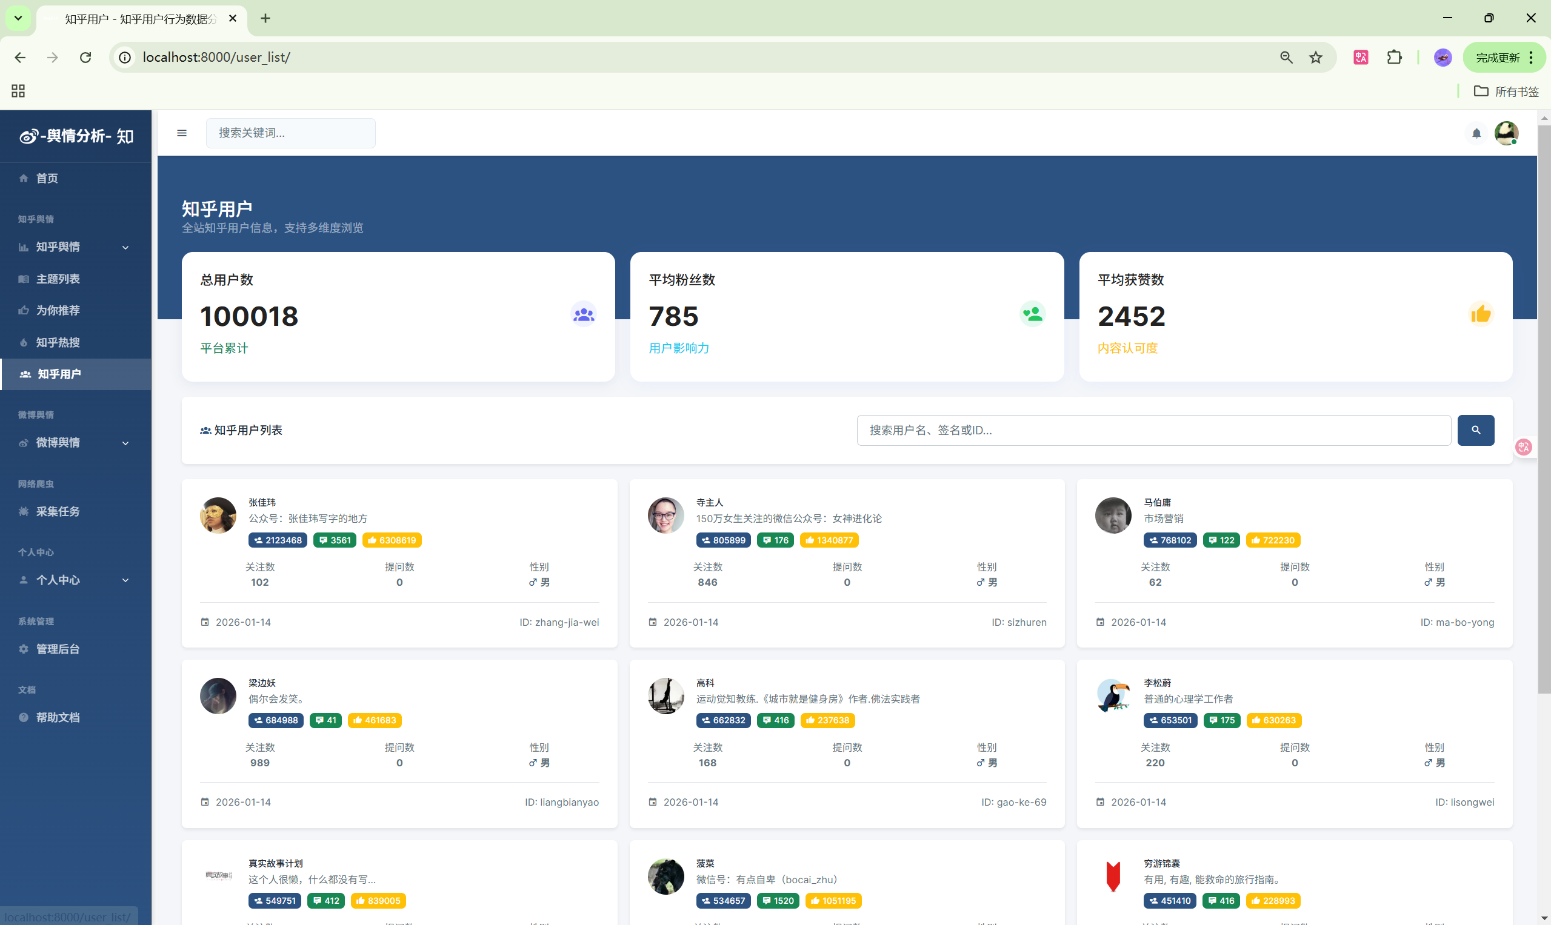Open Chrome extensions puzzle icon
Screen dimensions: 1551x925
1394,58
